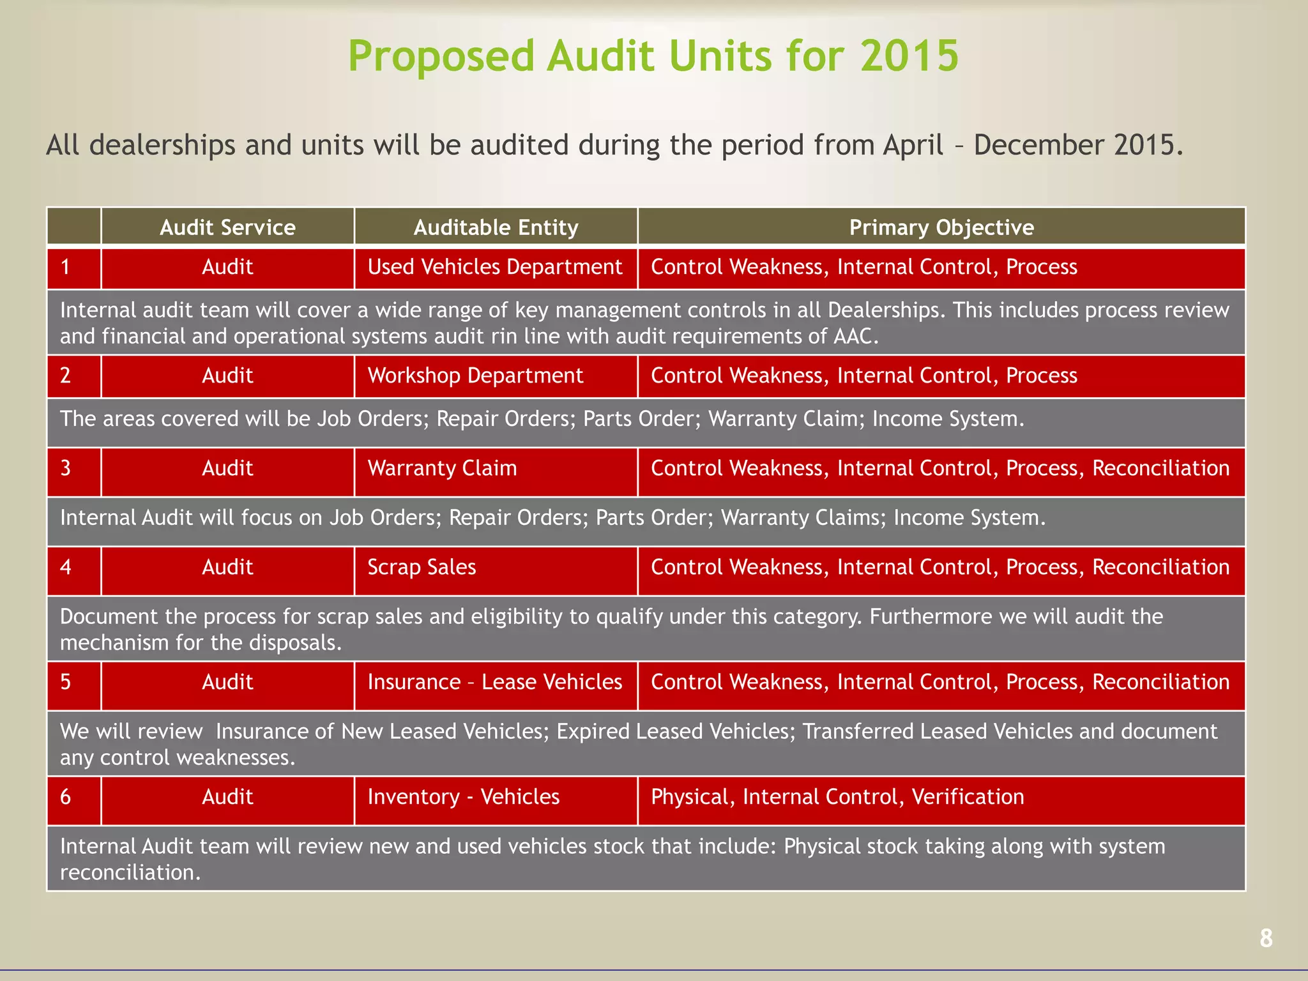Click description 'Internal audit team will cover a wide range'
The height and width of the screenshot is (981, 1308).
(646, 323)
